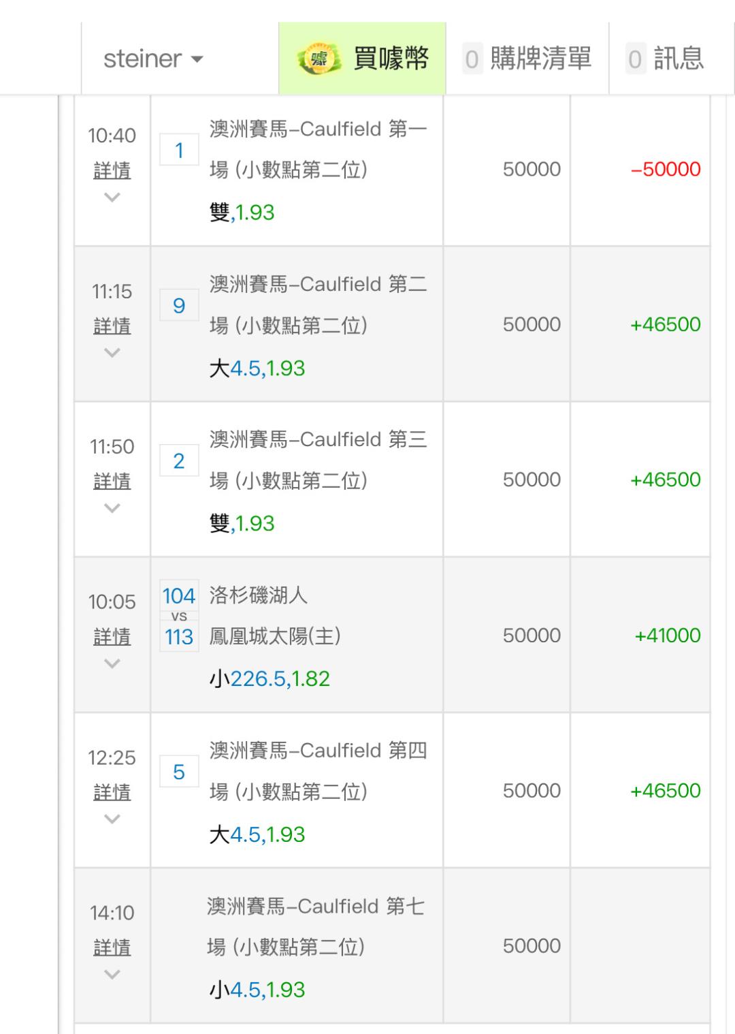
Task: Open 詳情 link for the 14:10 bet
Action: click(112, 947)
